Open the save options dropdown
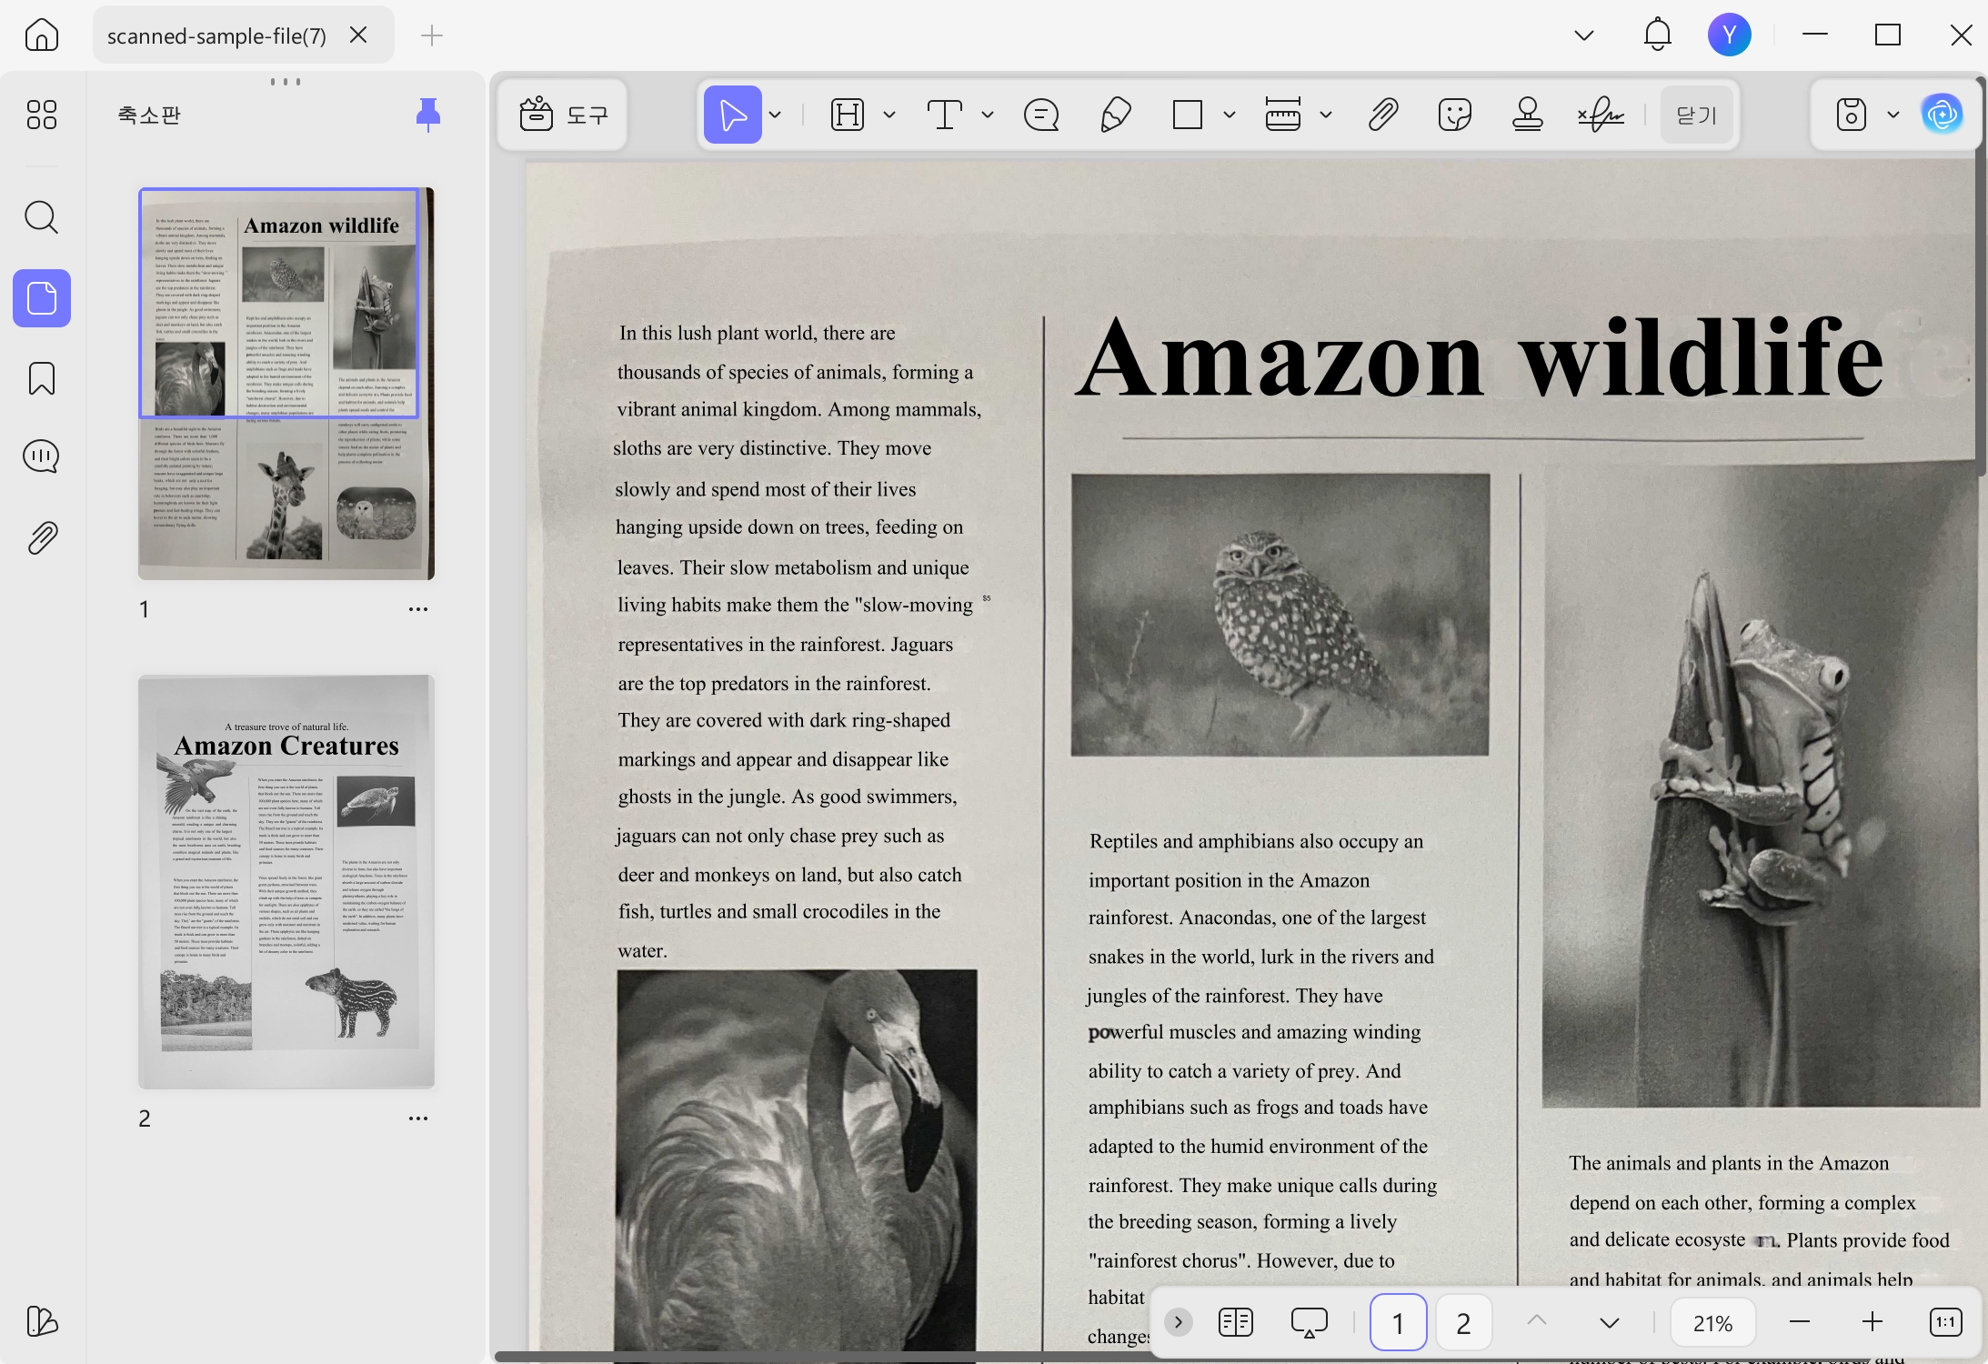Screen dimensions: 1988x1364 click(1893, 115)
